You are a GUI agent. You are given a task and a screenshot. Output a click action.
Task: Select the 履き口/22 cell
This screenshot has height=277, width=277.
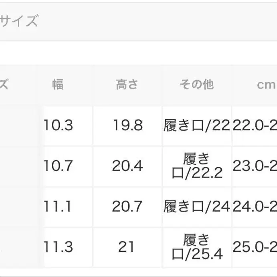197,126
